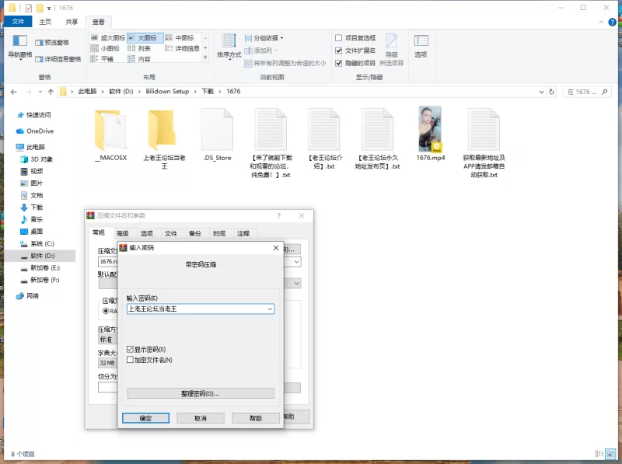Open recent locations dropdown arrow
This screenshot has width=622, height=464.
coord(40,92)
